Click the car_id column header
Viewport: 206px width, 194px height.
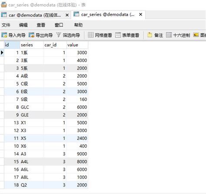[55, 45]
